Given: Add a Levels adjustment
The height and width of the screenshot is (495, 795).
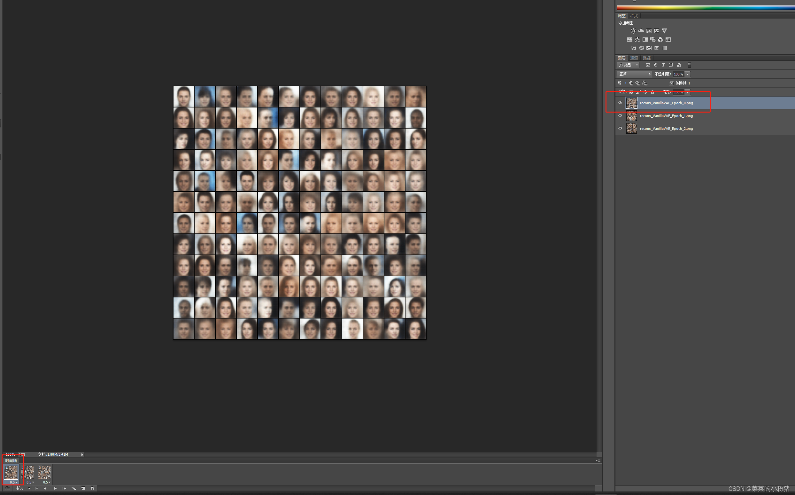Looking at the screenshot, I should 641,31.
